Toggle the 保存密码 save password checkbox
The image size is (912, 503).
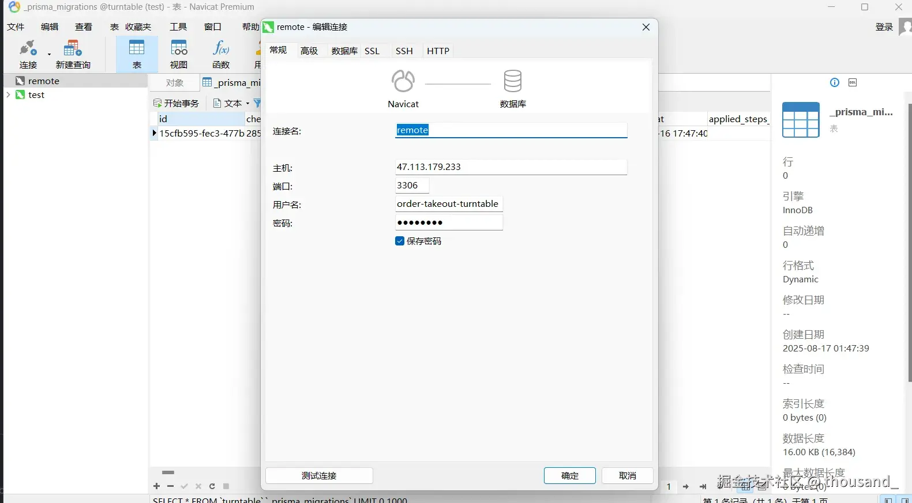(x=400, y=241)
